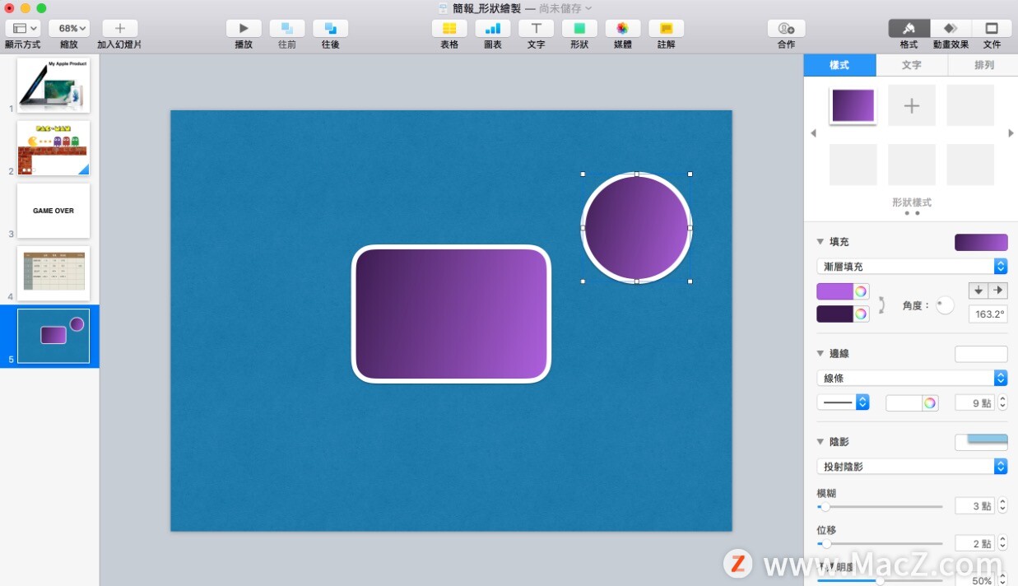Collapse the Border (邊線) section
1018x586 pixels.
click(x=820, y=353)
